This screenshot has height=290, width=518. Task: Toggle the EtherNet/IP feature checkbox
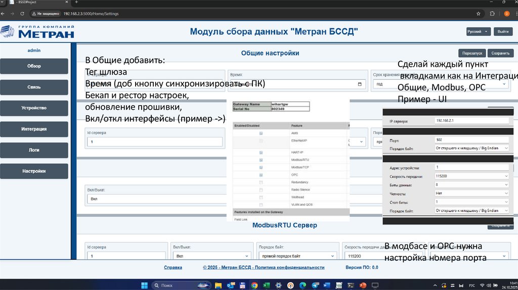(261, 141)
